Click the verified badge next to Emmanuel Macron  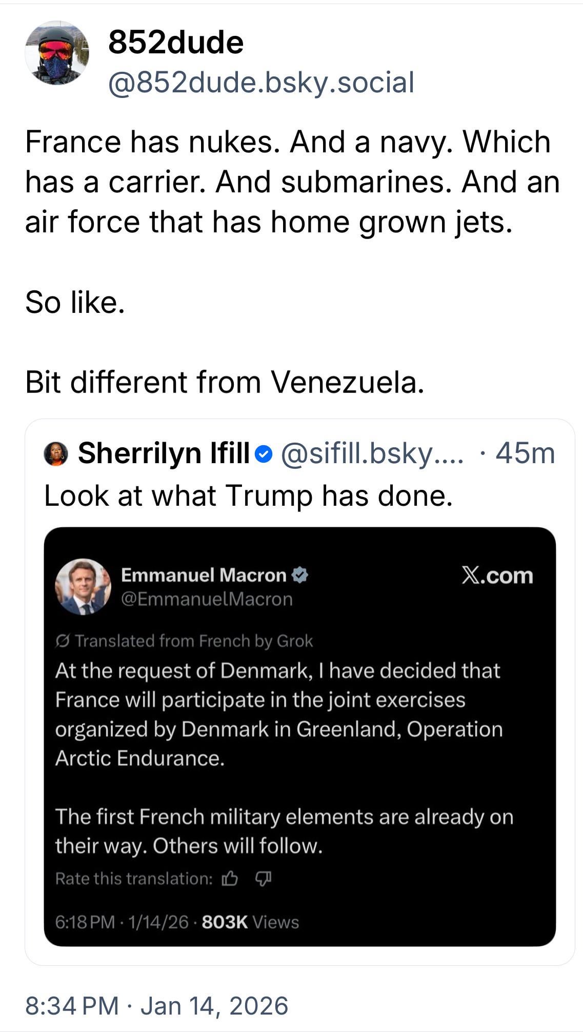click(300, 575)
